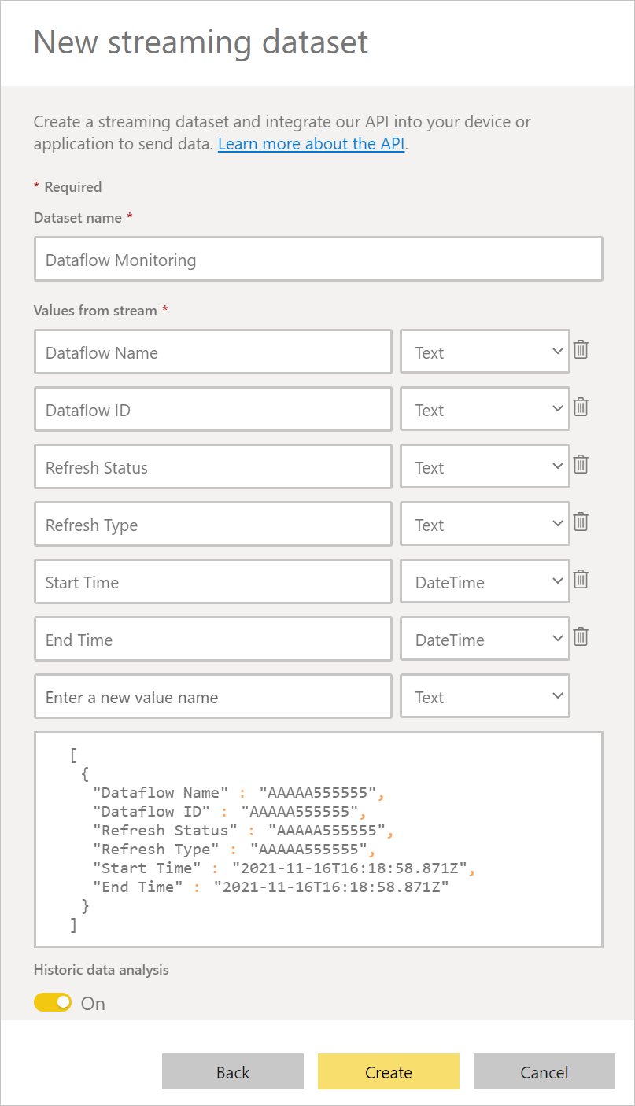Remove the Refresh Status value row
This screenshot has height=1106, width=635.
coord(581,464)
